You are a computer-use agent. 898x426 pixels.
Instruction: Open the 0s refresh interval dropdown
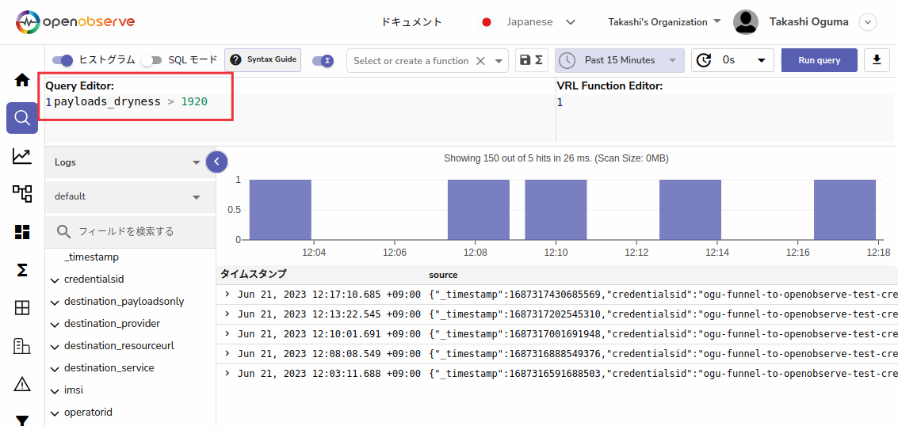click(x=732, y=60)
